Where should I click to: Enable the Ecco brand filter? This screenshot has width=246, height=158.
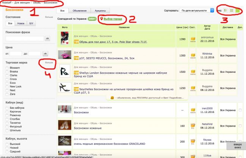tap(7, 83)
